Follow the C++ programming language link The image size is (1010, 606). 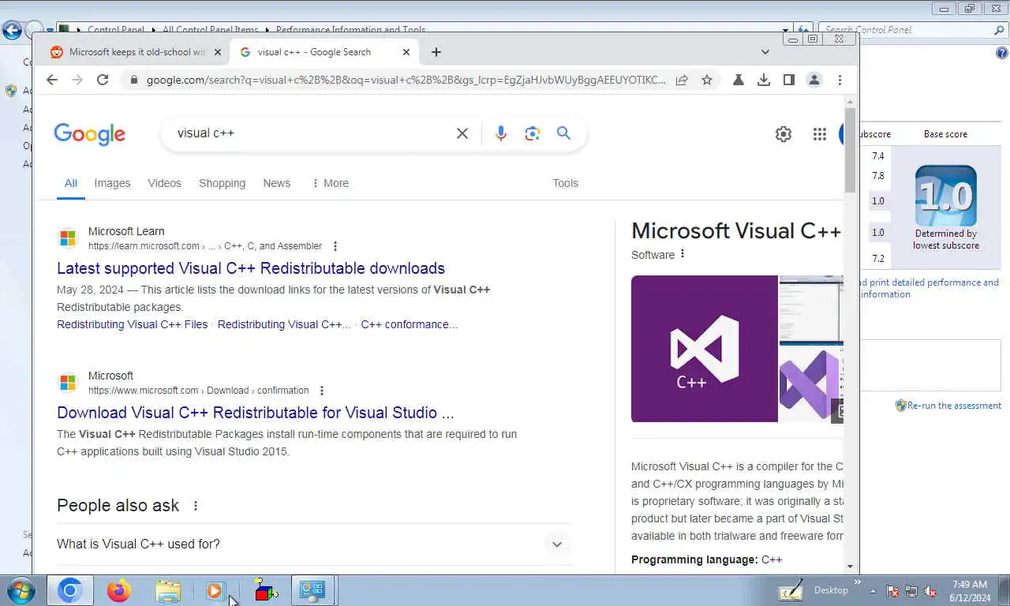[772, 559]
